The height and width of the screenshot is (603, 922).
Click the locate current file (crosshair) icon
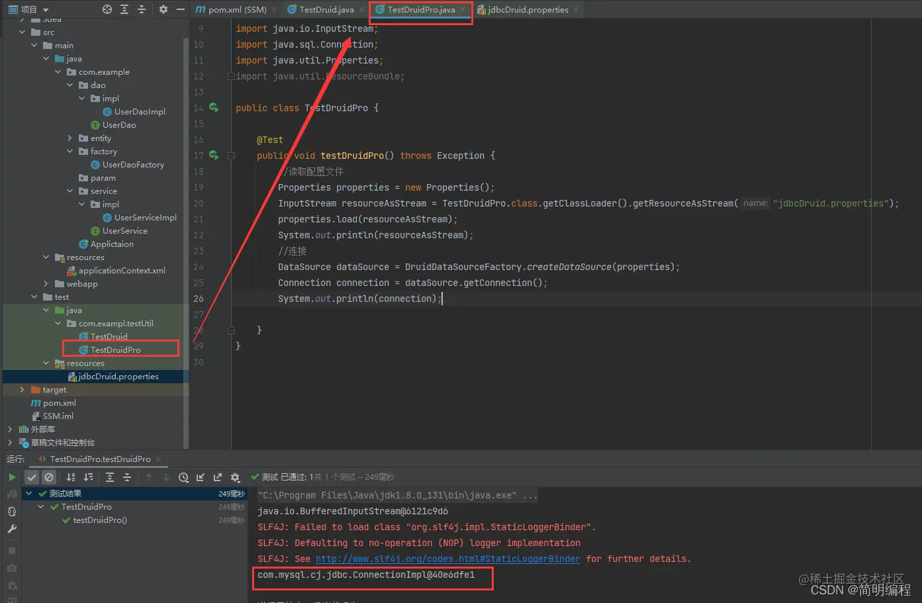107,9
